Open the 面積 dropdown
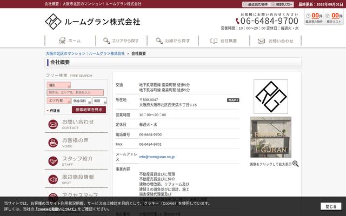Image resolution: width=346 pixels, height=216 pixels. click(x=99, y=101)
